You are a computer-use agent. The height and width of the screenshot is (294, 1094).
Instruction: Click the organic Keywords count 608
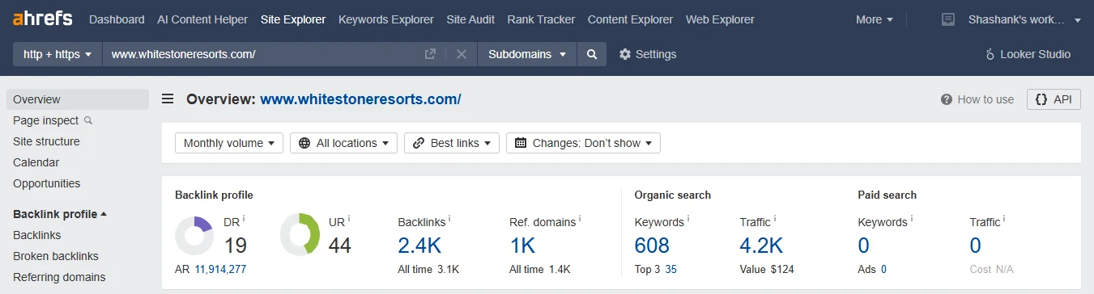pyautogui.click(x=653, y=246)
